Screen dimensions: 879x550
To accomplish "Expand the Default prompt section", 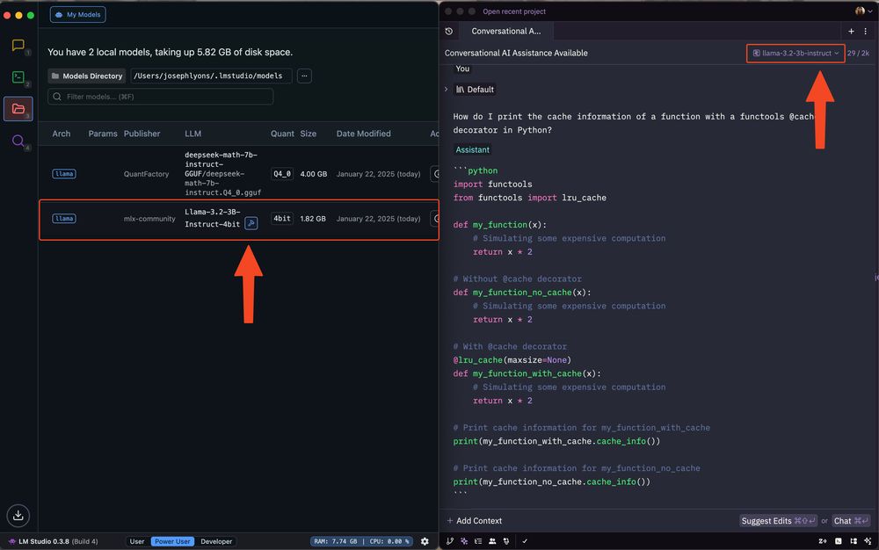I will coord(447,89).
